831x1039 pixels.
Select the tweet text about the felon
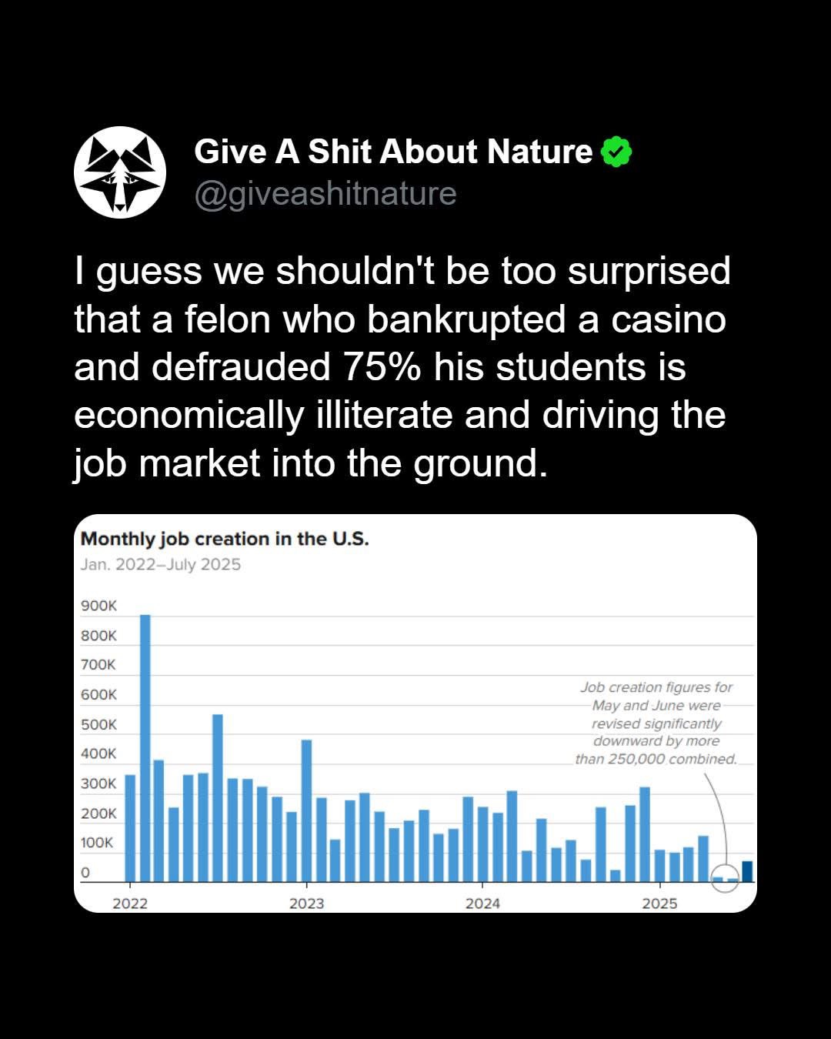pyautogui.click(x=402, y=367)
